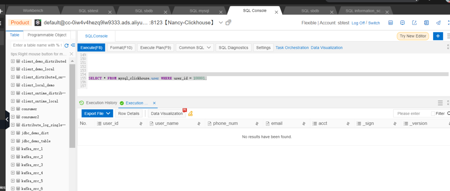The image size is (450, 191).
Task: Switch to the SQL information_sc tab
Action: click(x=365, y=11)
